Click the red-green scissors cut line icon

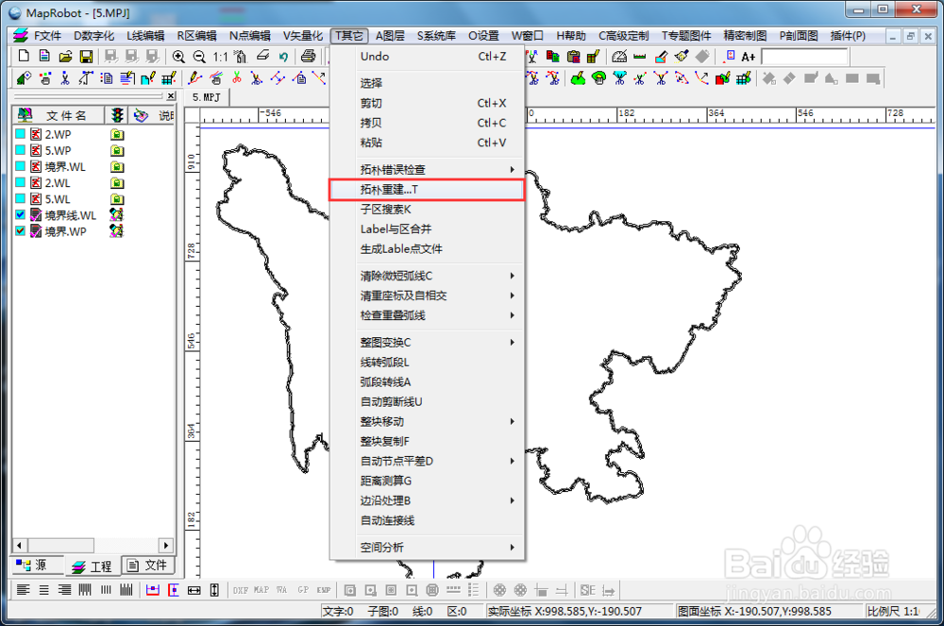pos(237,77)
